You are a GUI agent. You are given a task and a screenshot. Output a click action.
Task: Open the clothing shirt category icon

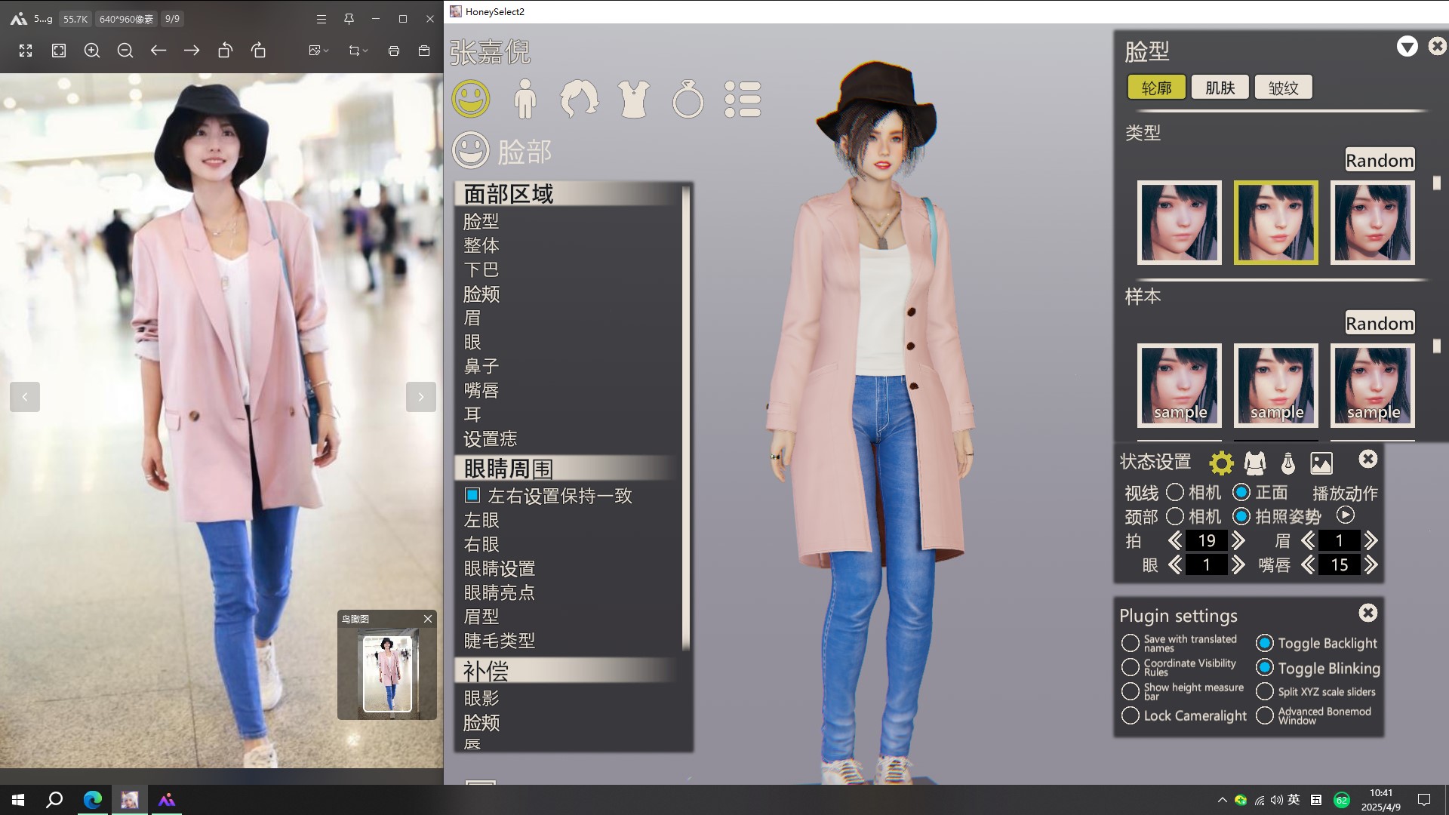tap(633, 99)
